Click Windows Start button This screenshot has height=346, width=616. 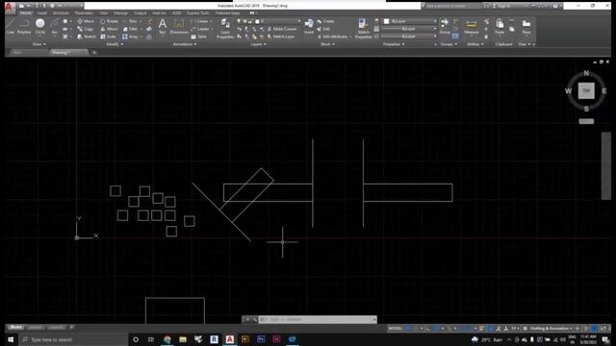click(11, 339)
